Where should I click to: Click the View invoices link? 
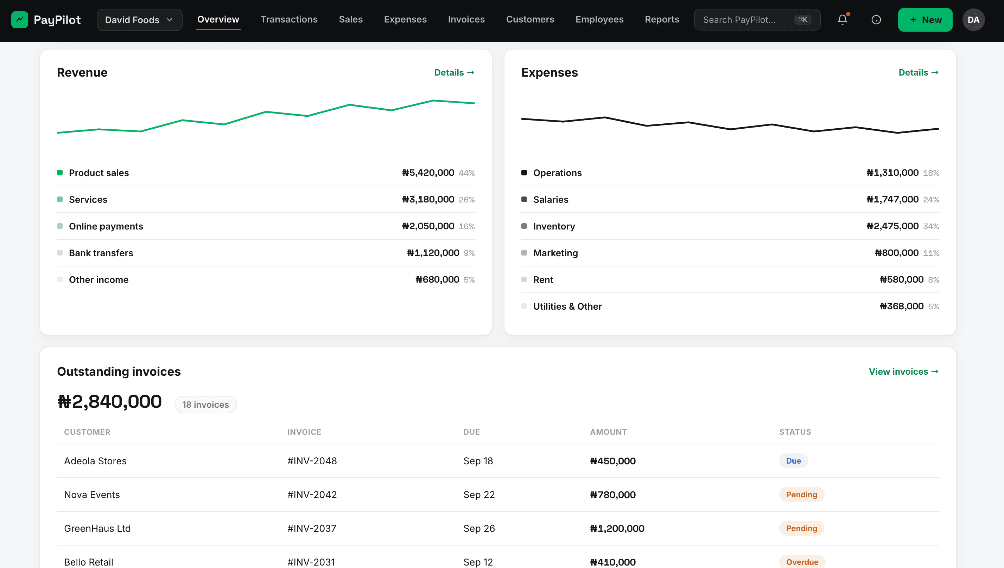click(x=904, y=372)
